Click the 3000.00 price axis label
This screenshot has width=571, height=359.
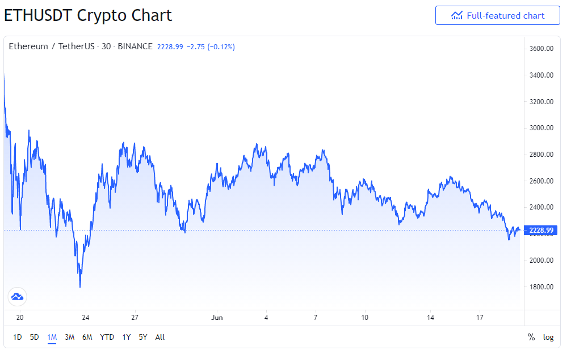(x=541, y=128)
